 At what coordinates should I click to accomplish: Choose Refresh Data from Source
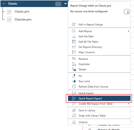99,86
